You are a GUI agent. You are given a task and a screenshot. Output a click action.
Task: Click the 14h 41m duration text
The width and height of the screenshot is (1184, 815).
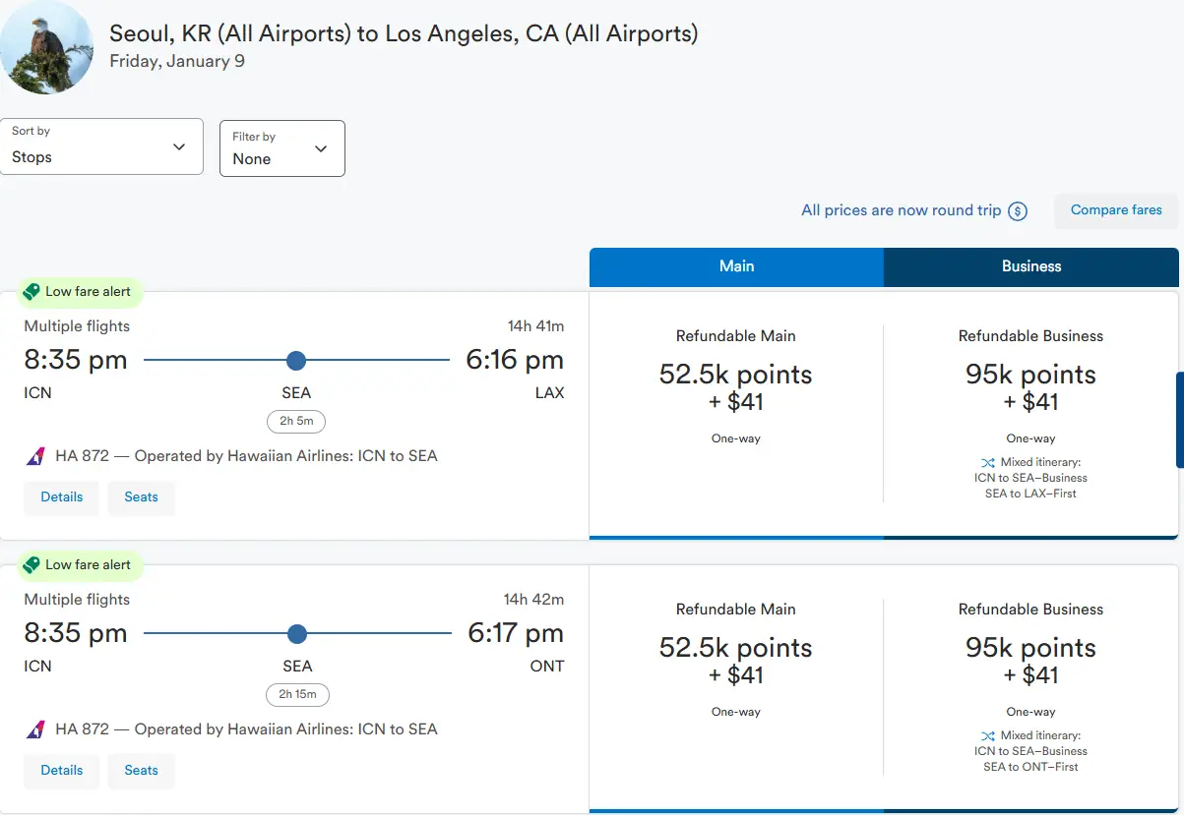coord(533,326)
